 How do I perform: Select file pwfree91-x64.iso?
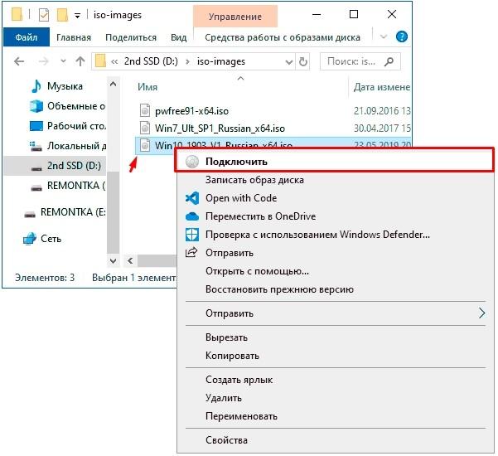click(191, 111)
